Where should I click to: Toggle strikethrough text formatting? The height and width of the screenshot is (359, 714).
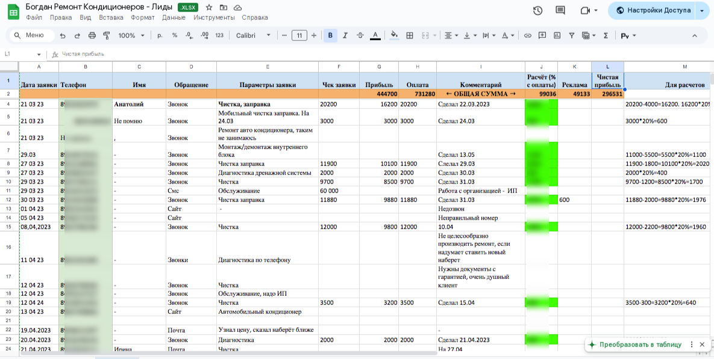[360, 35]
